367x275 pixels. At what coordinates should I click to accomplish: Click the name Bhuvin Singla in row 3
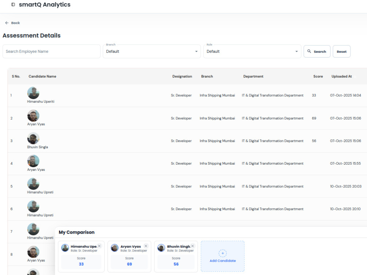(37, 147)
